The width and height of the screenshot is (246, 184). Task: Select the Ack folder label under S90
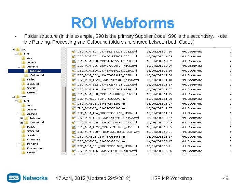point(30,58)
